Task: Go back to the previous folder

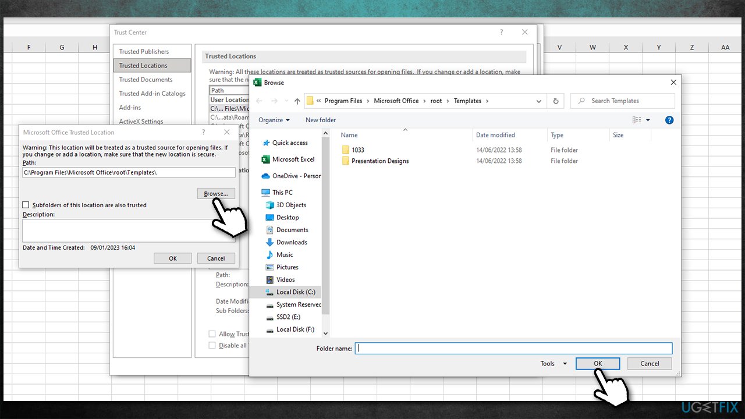Action: (259, 101)
